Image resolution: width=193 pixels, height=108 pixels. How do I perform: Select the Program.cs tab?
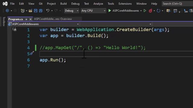coord(16,19)
